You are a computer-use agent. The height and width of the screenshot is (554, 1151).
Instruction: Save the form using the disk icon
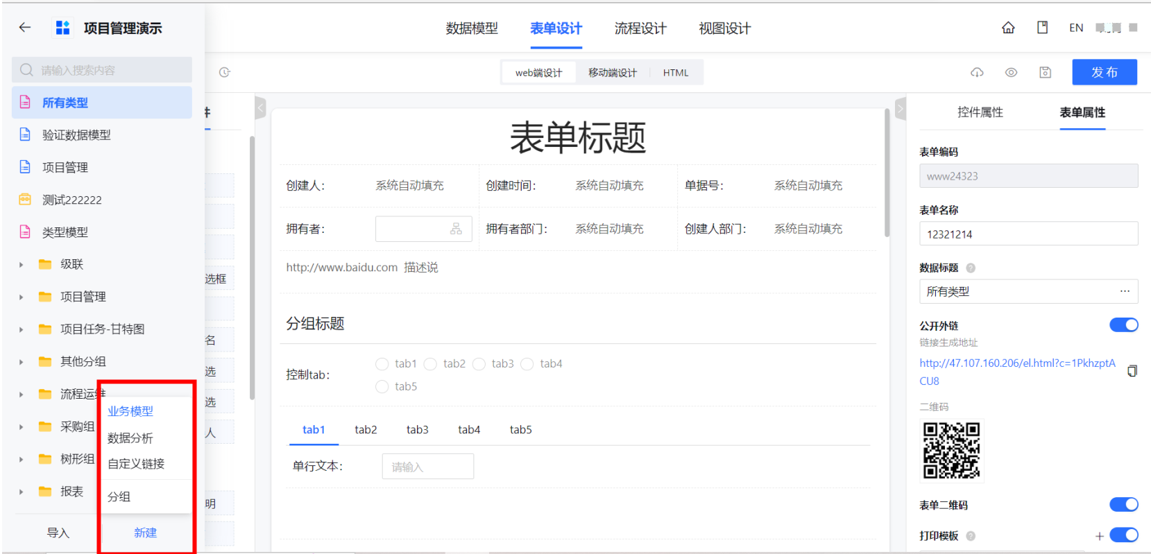(x=1045, y=72)
